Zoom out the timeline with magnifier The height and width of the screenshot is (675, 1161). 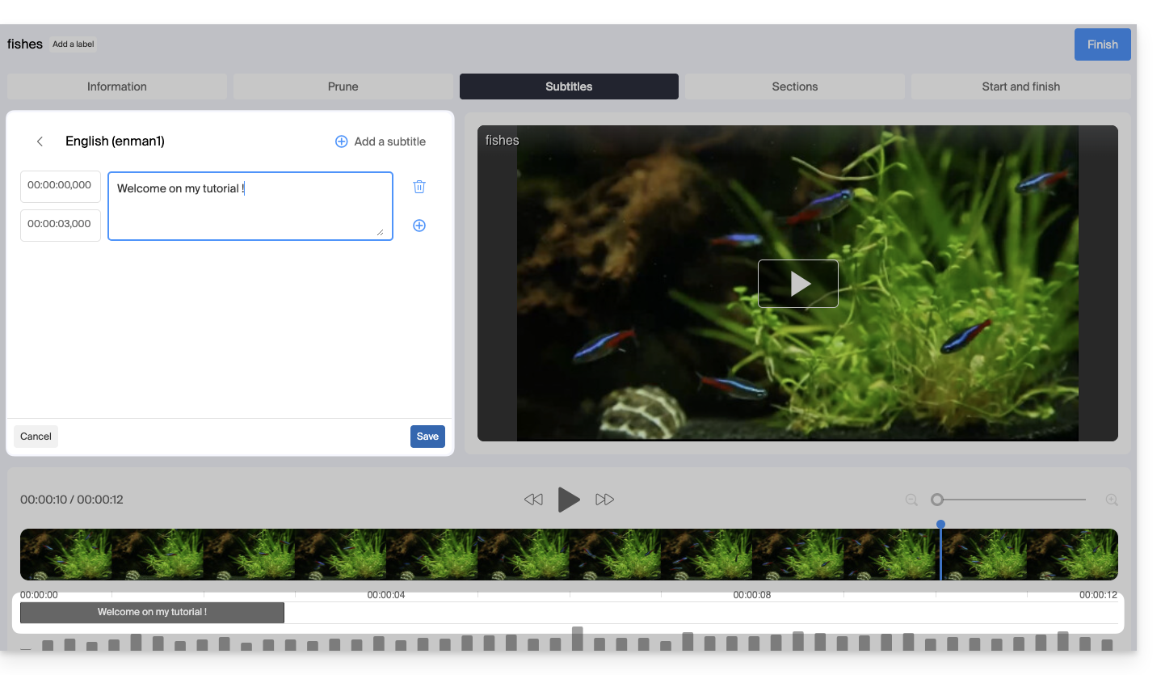pyautogui.click(x=911, y=500)
